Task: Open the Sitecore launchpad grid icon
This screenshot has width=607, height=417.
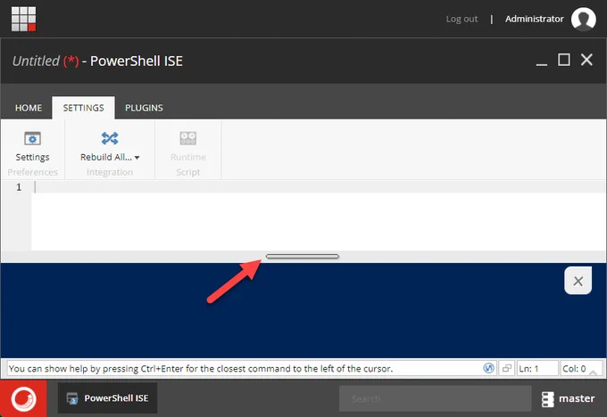Action: pyautogui.click(x=23, y=19)
